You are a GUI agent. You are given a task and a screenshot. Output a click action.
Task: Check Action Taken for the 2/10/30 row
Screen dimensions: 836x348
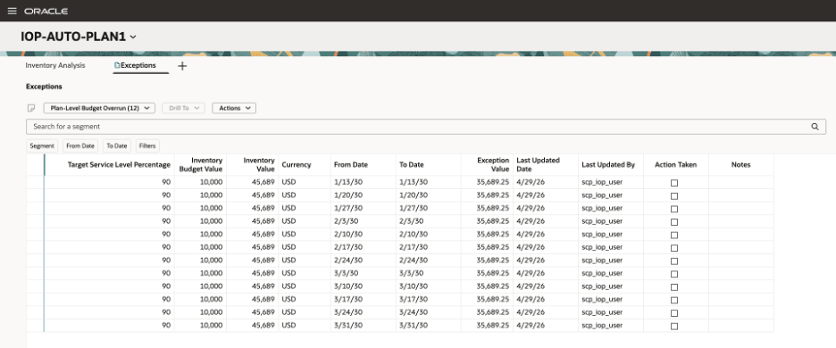pos(674,235)
